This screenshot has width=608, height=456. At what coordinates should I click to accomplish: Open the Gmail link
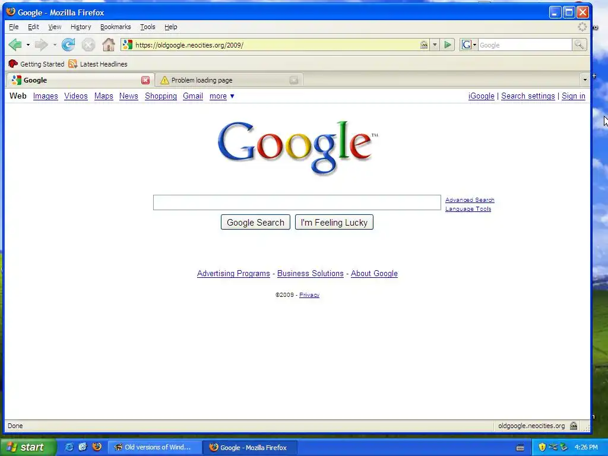click(x=193, y=96)
